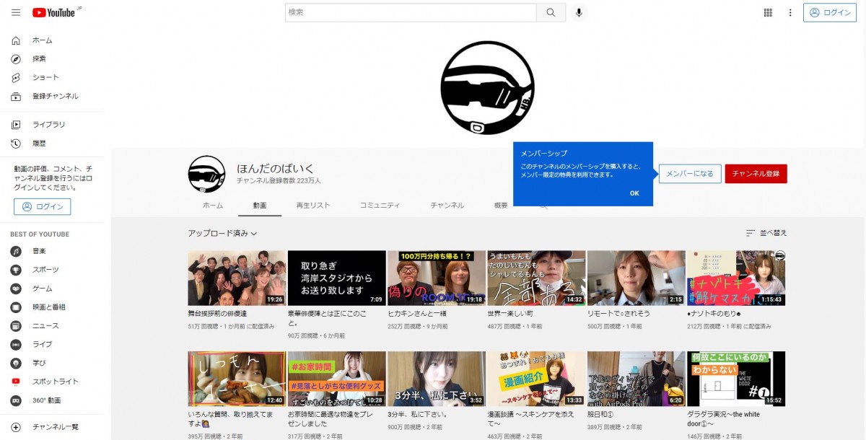Open 履歴 in the sidebar
This screenshot has width=866, height=440.
click(52, 144)
